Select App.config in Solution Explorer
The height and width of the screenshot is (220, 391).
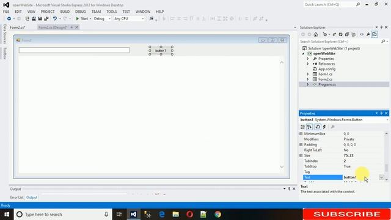tap(327, 69)
